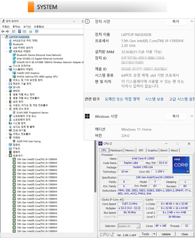Viewport: 195px width, 239px height.
Task: Open 시스템 보호 link
Action: click(154, 99)
